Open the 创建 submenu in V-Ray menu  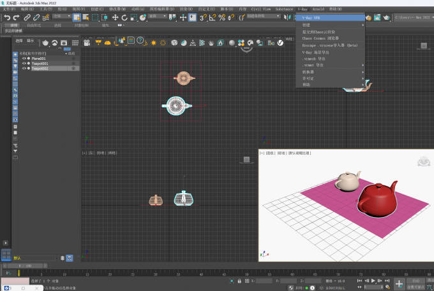pos(330,25)
